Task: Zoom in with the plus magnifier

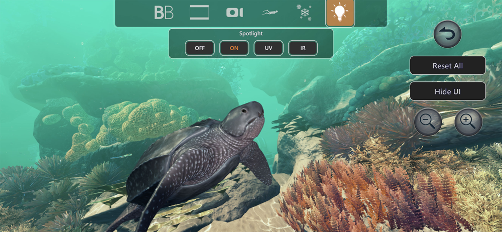Action: 468,122
